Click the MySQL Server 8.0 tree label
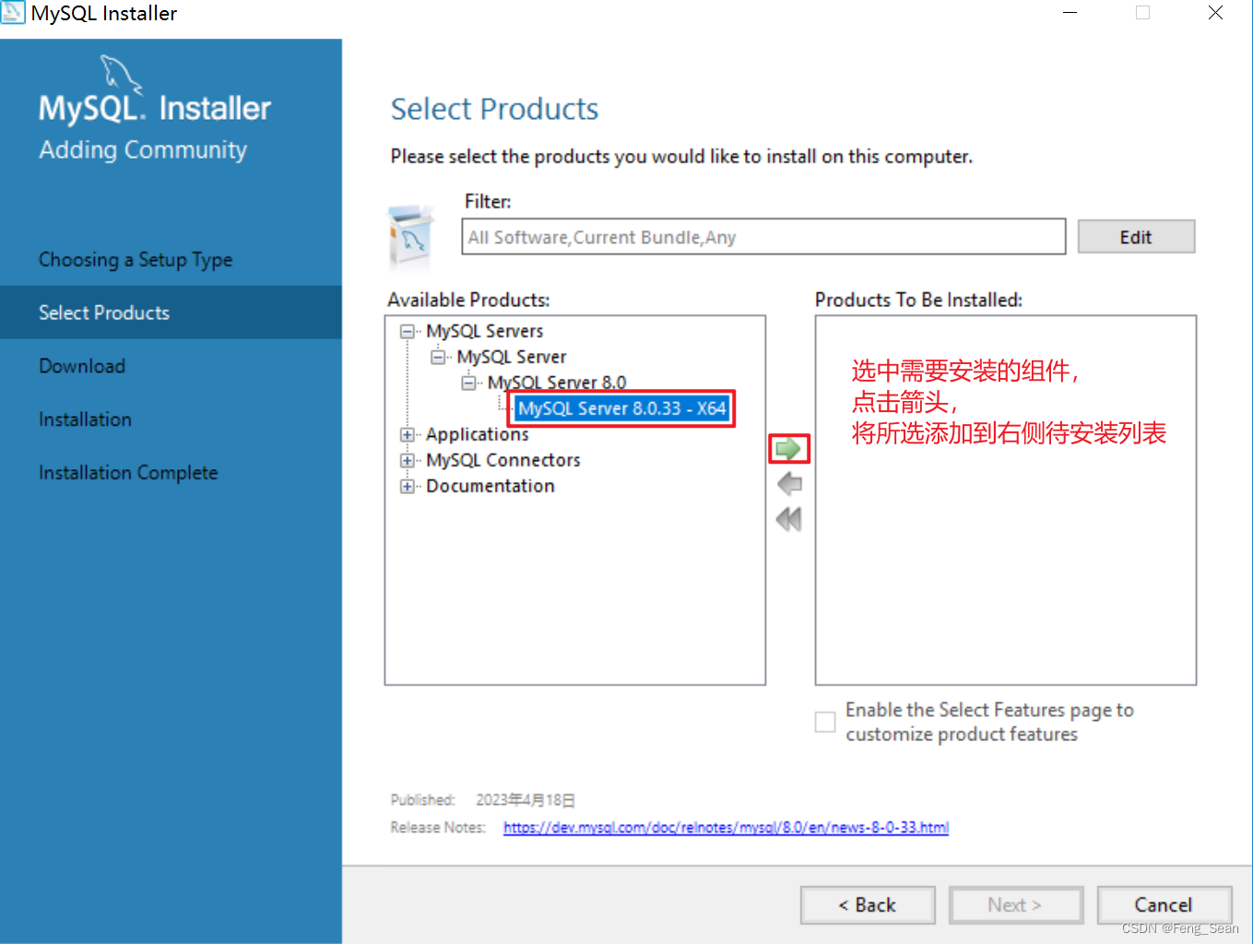 [557, 383]
